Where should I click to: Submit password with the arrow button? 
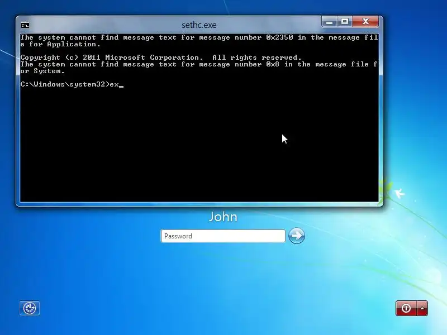pos(297,236)
